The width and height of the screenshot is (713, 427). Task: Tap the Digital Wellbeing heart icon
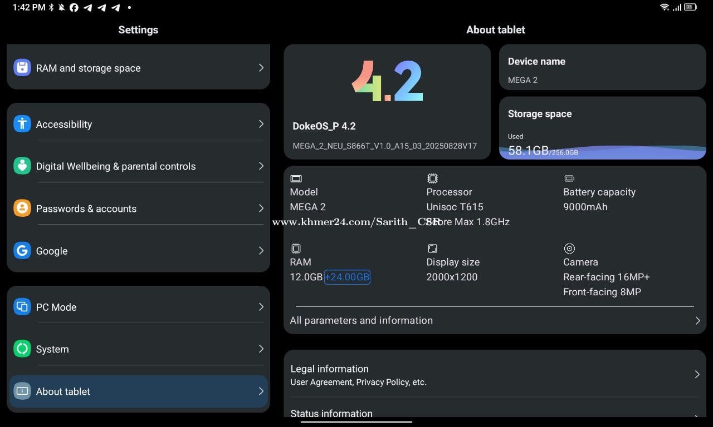tap(22, 166)
